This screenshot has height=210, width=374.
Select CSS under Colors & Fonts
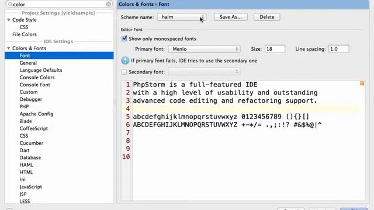click(24, 136)
